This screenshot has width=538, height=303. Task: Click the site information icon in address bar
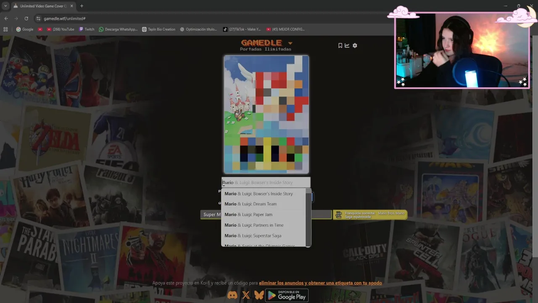click(38, 19)
